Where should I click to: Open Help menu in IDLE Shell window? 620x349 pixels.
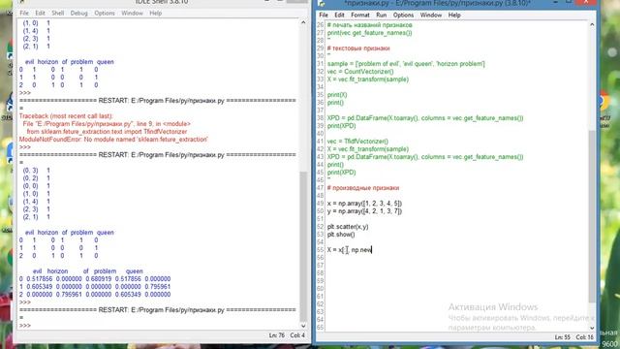pos(155,13)
